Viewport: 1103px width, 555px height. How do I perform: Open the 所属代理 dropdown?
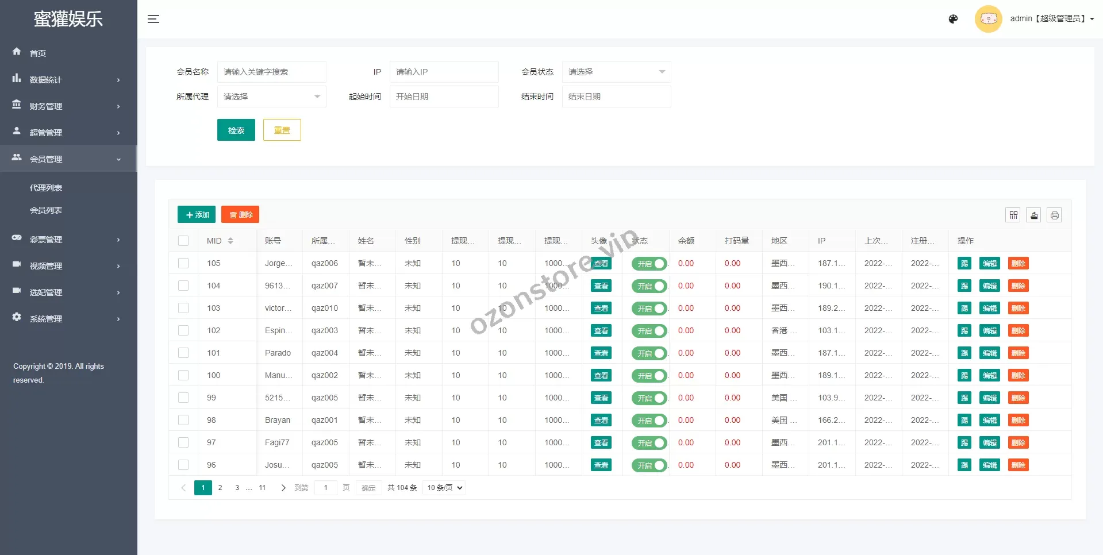(x=271, y=97)
